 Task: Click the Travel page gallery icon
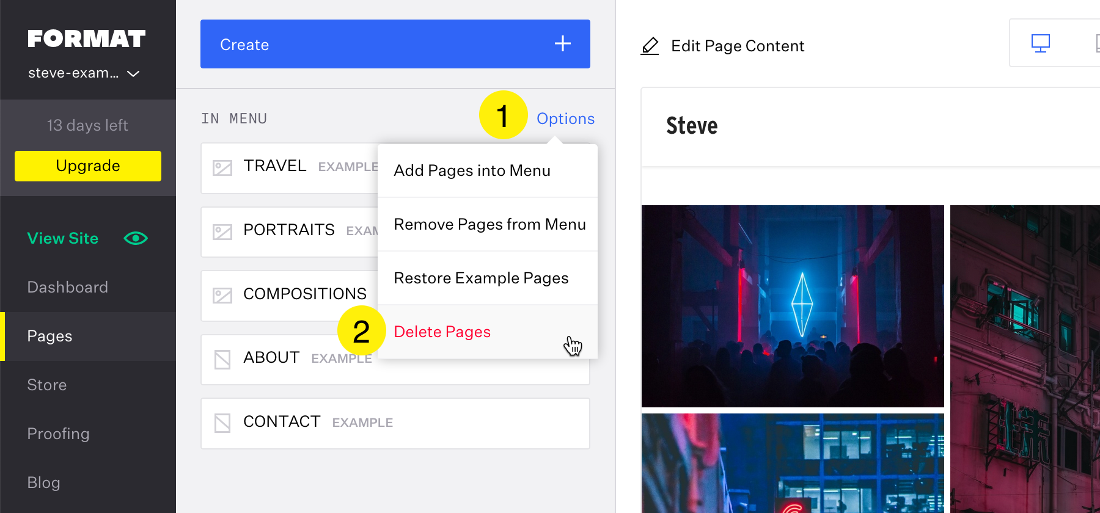point(222,168)
